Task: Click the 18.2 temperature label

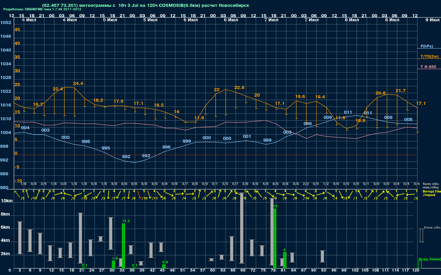Action: pyautogui.click(x=98, y=100)
